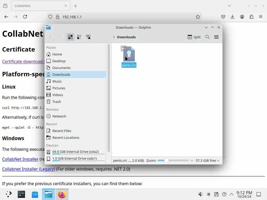
Task: Click the Certificate download link
Action: click(x=23, y=61)
